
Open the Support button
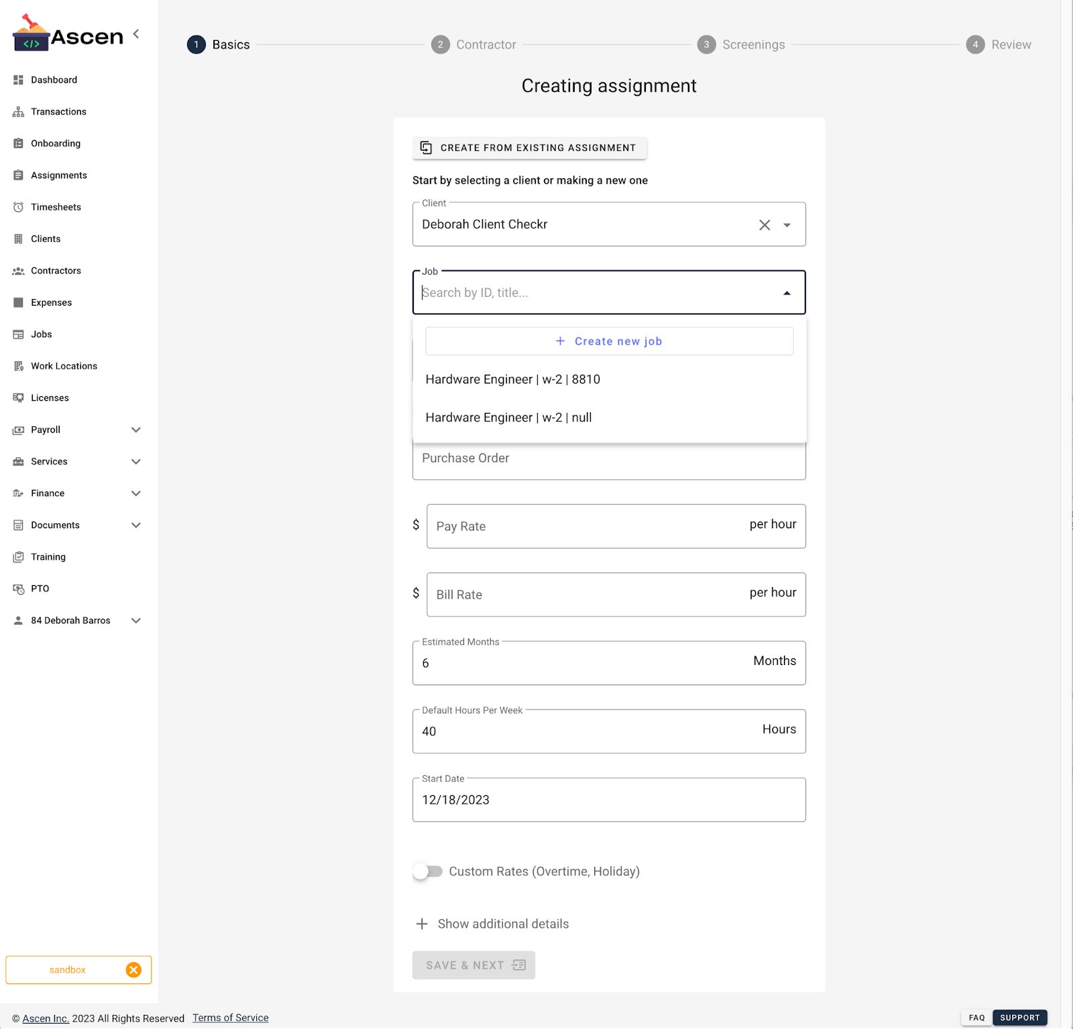pos(1020,1018)
